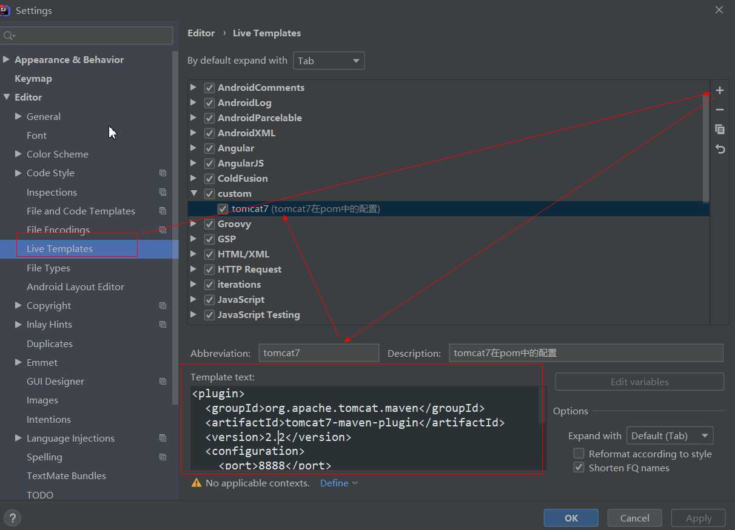This screenshot has height=530, width=735.
Task: Expand the JavaScript Testing group arrow
Action: pyautogui.click(x=193, y=315)
